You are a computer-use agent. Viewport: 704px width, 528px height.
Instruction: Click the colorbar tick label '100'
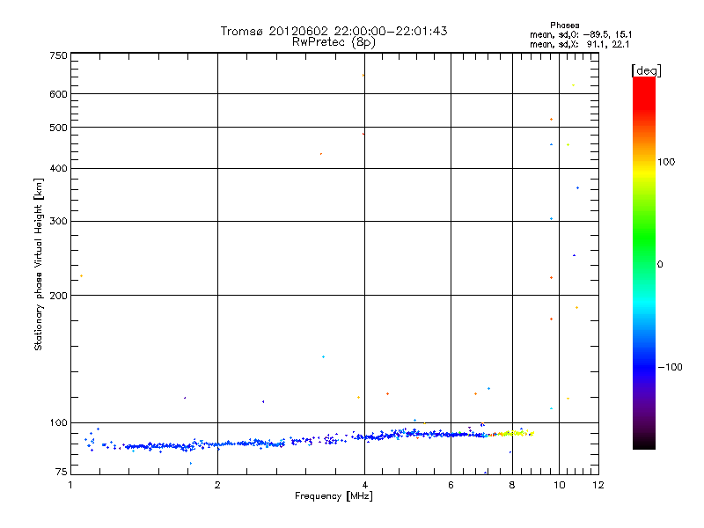(x=666, y=162)
